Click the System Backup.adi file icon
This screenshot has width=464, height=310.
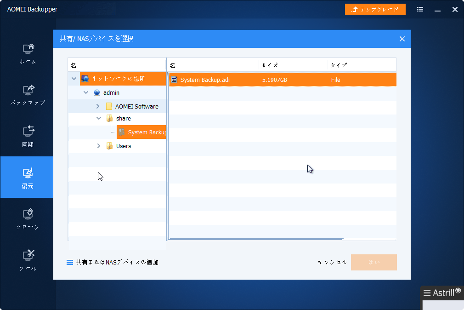coord(174,80)
